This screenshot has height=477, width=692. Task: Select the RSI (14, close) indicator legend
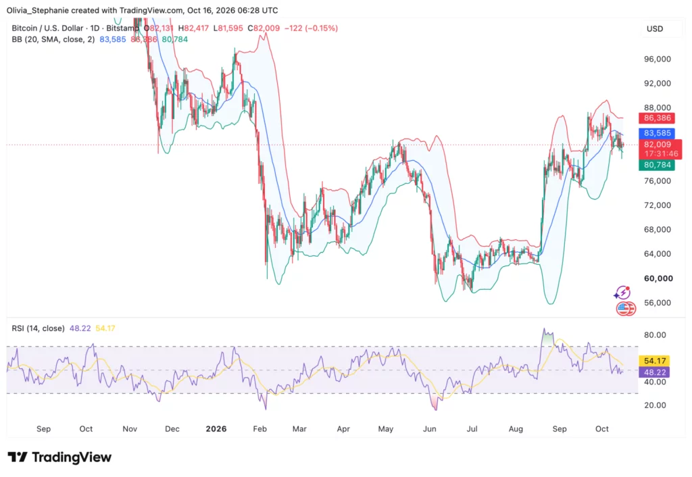[38, 328]
